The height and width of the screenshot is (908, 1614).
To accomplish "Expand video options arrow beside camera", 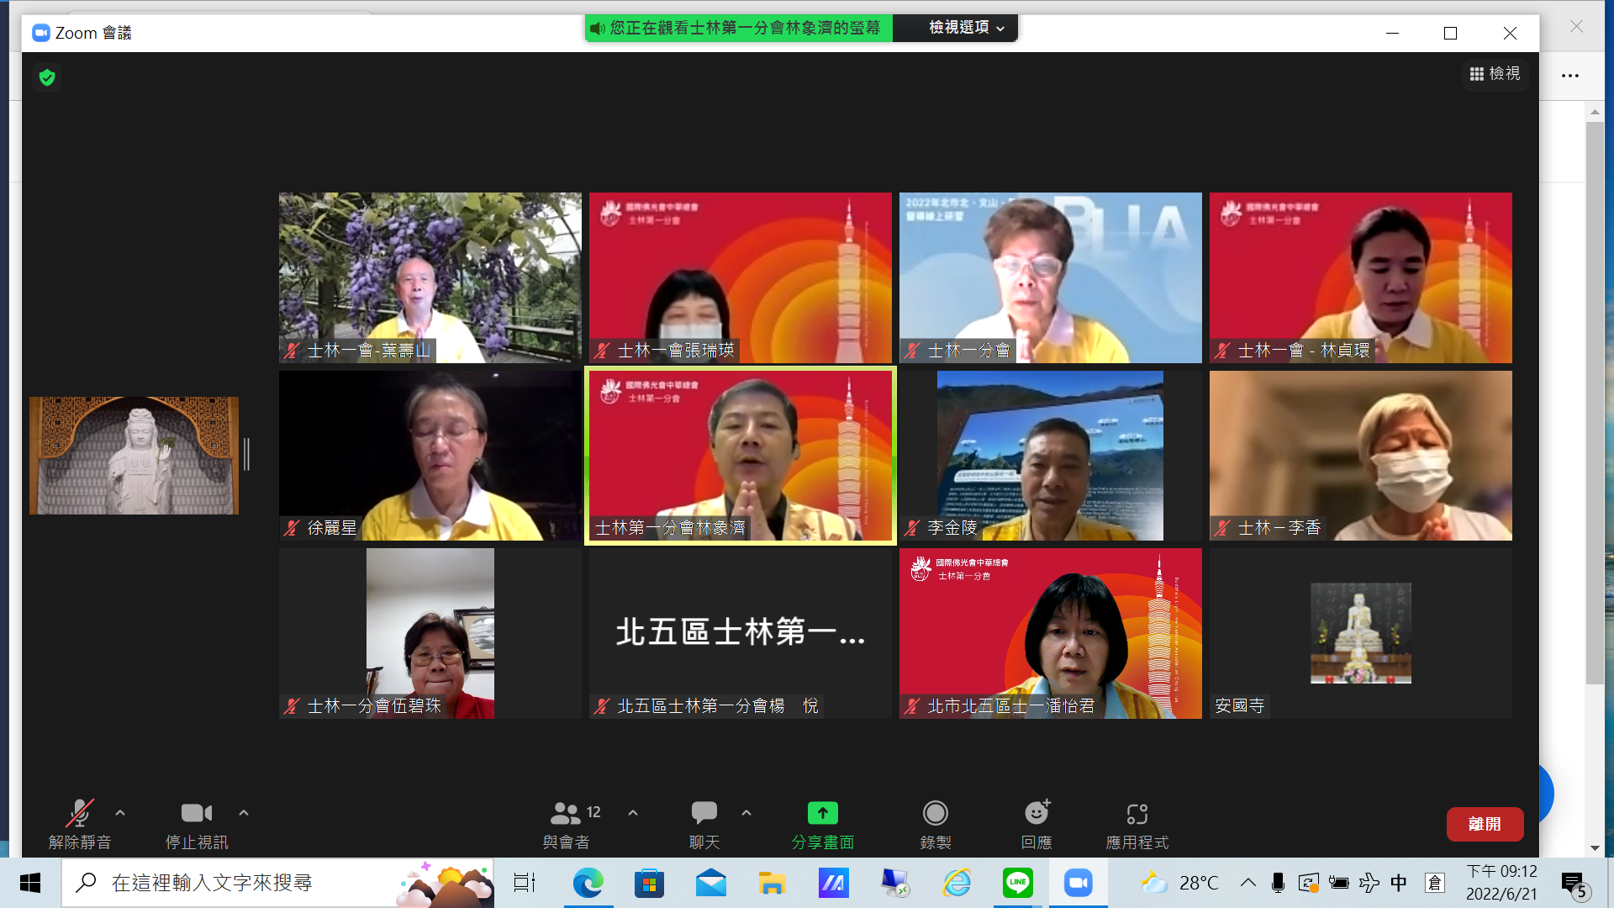I will (x=244, y=813).
